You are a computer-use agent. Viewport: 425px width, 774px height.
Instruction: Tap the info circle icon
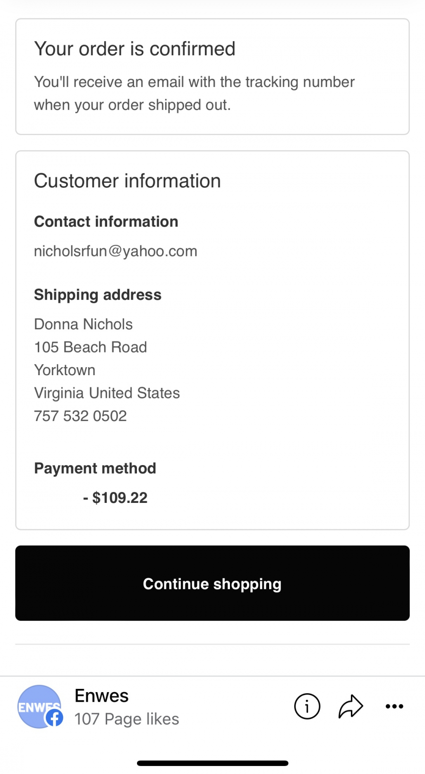click(307, 706)
